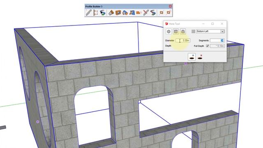Choose the trim-to-face wedge tool icon
Image resolution: width=263 pixels, height=148 pixels.
tap(111, 13)
